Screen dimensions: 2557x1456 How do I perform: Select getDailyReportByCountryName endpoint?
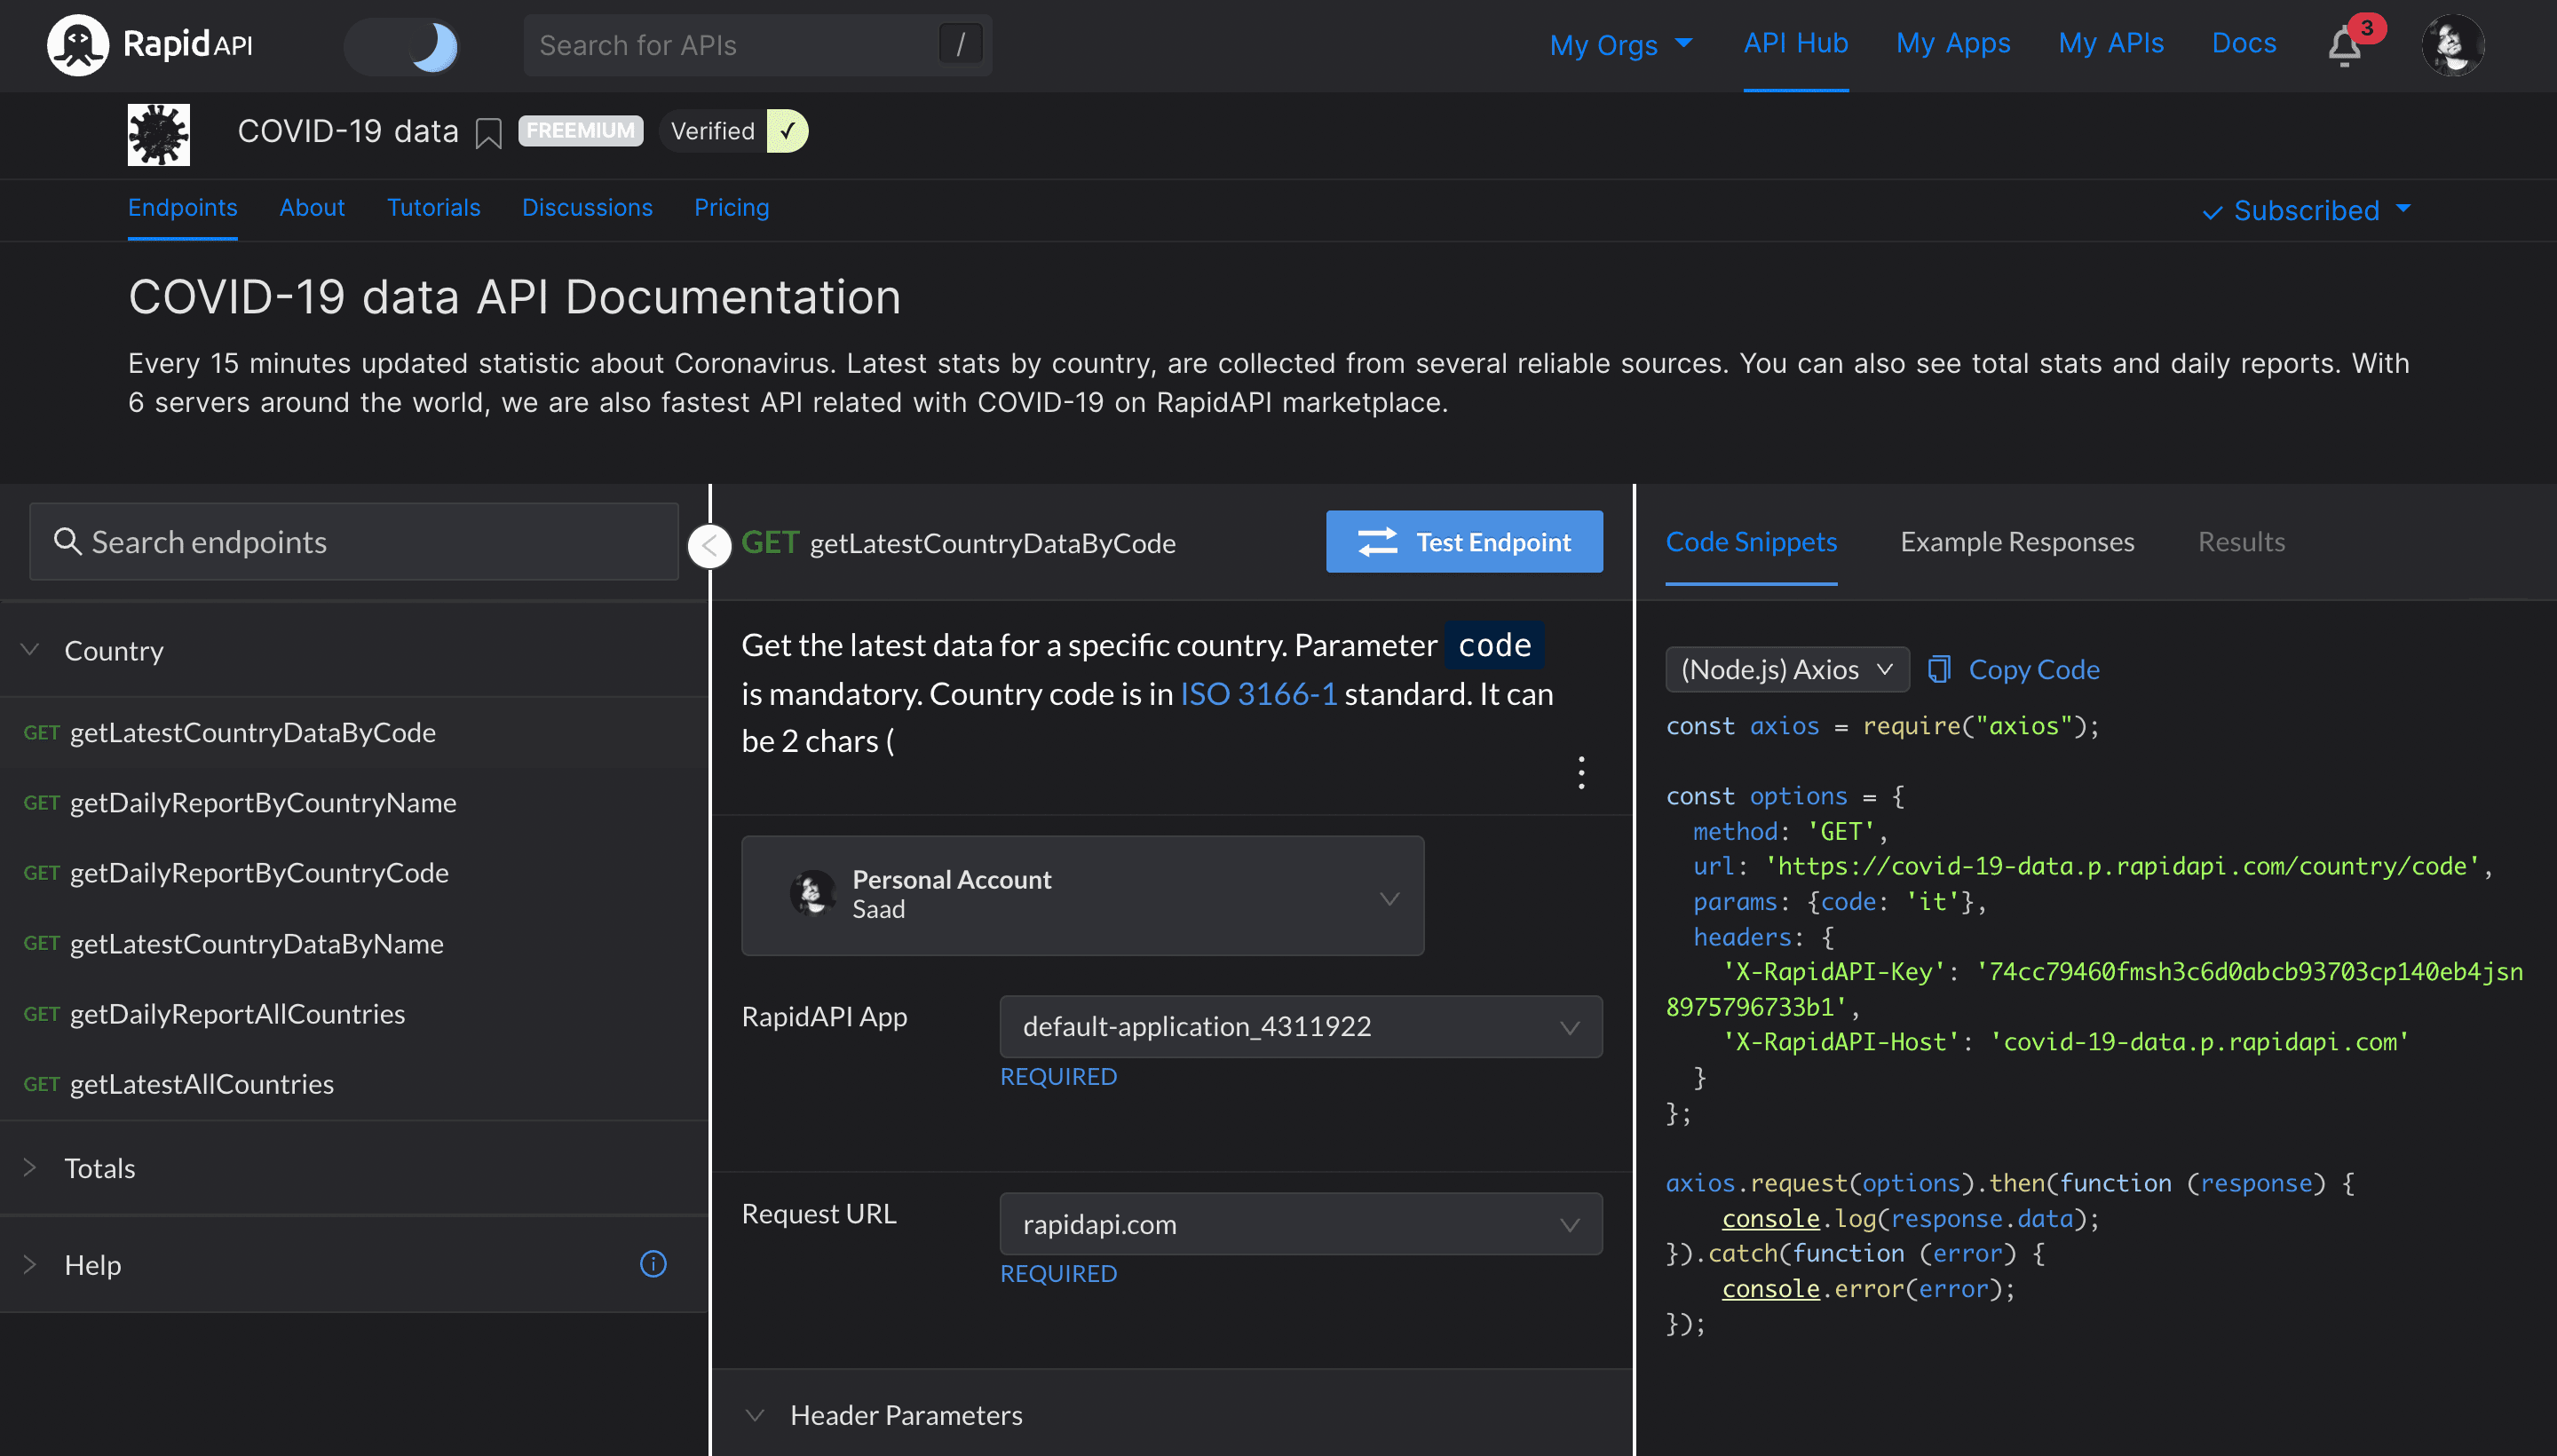pyautogui.click(x=354, y=803)
